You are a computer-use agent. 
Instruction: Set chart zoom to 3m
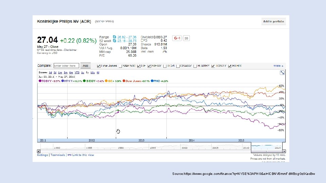click(66, 73)
